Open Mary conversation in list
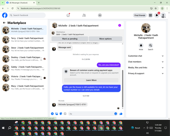Screen dimensions: 170x136 [x=24, y=87]
